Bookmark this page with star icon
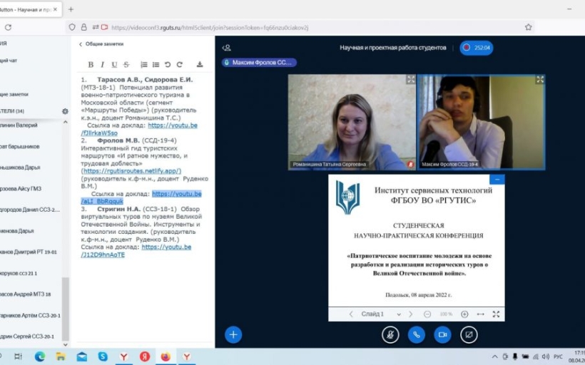This screenshot has width=585, height=365. click(x=529, y=27)
